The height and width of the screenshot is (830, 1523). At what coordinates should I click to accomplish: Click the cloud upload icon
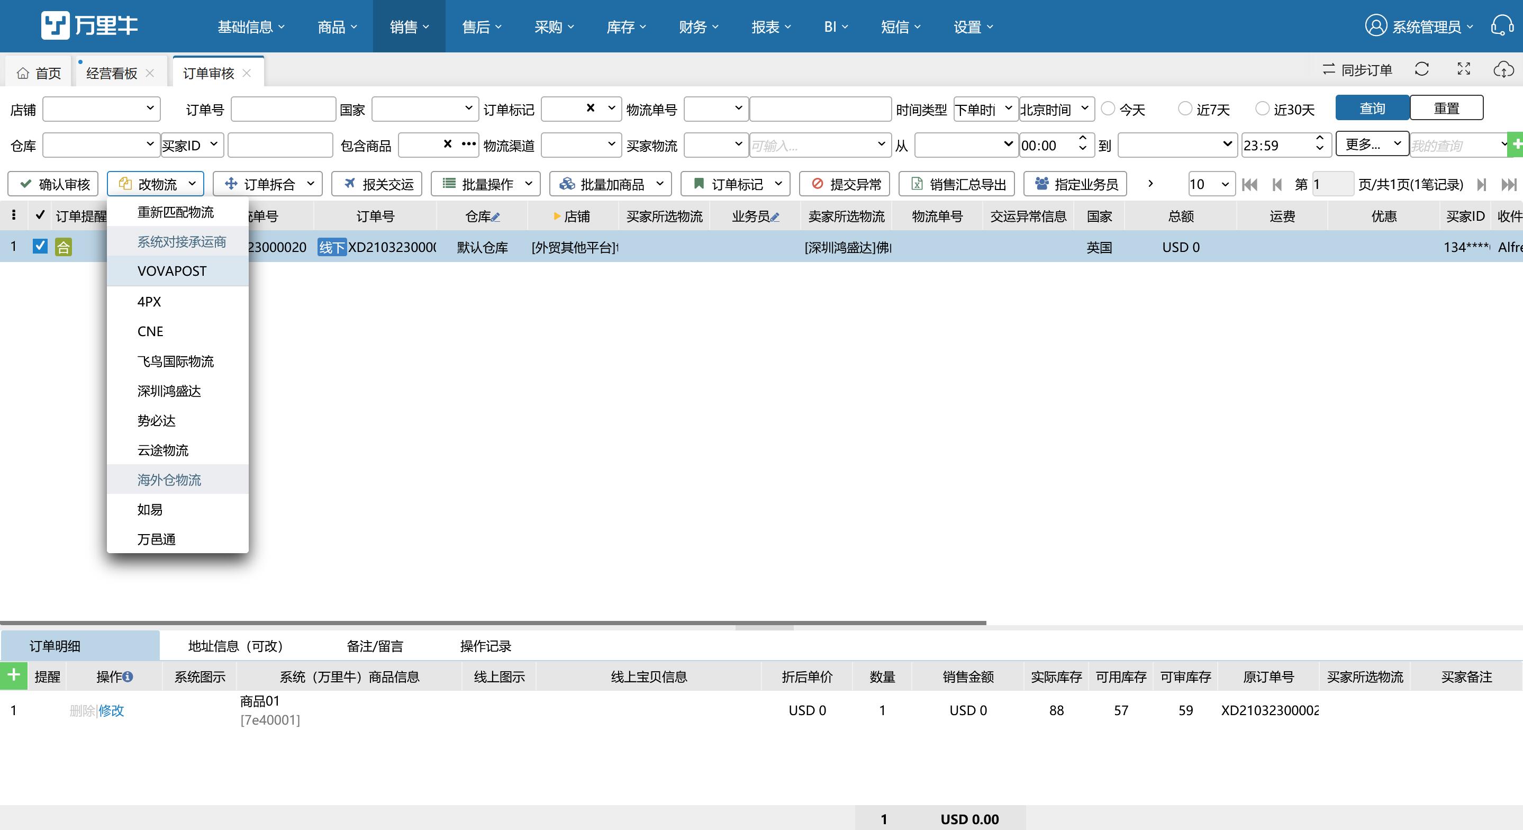[x=1503, y=70]
